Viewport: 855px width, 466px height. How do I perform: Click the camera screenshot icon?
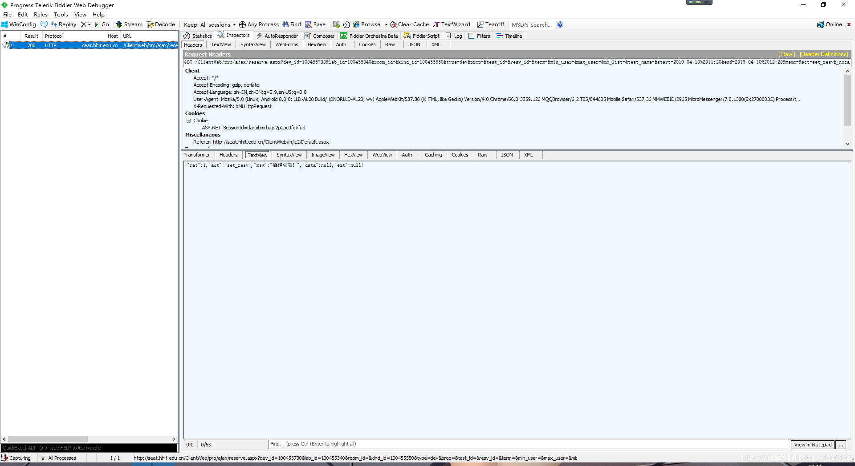[x=336, y=24]
